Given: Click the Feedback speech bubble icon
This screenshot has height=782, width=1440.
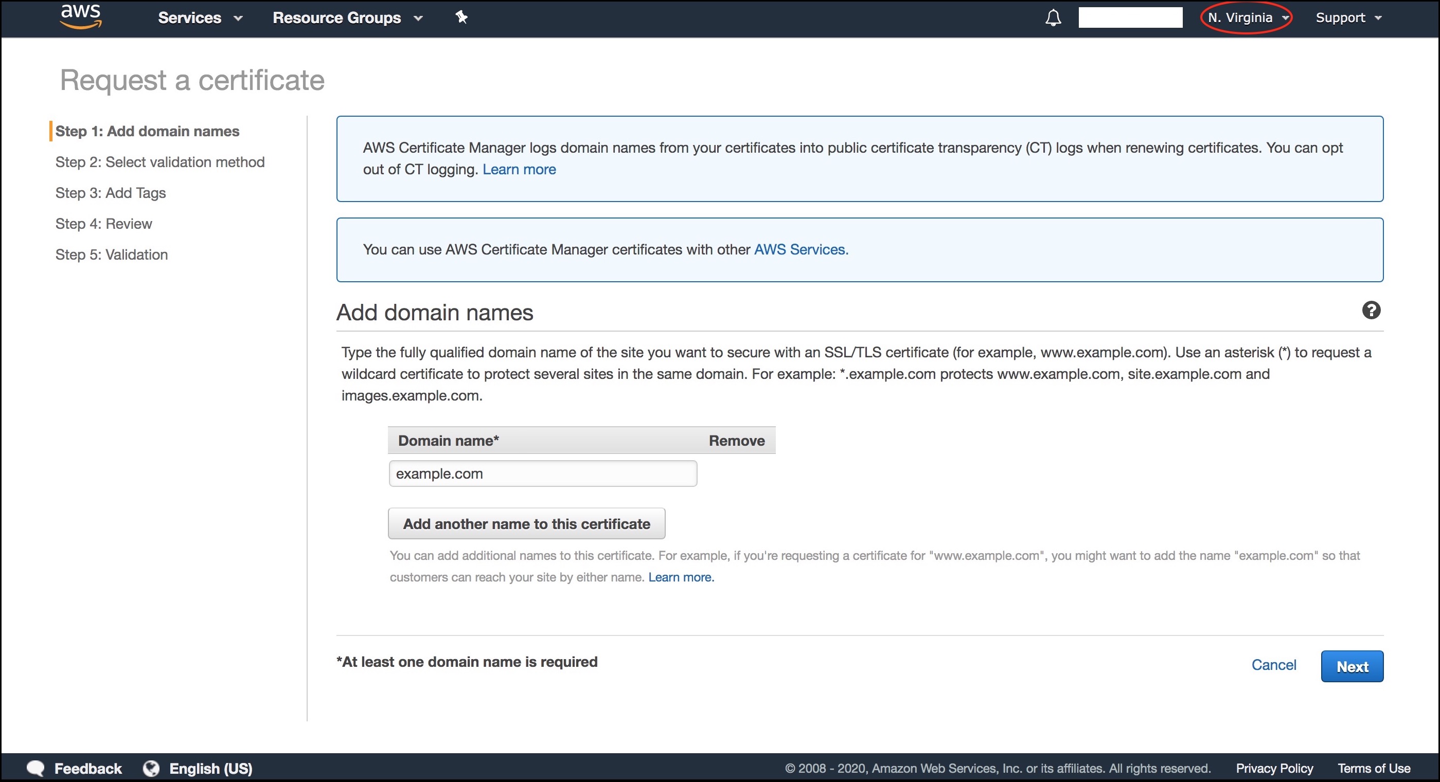Looking at the screenshot, I should pos(36,768).
